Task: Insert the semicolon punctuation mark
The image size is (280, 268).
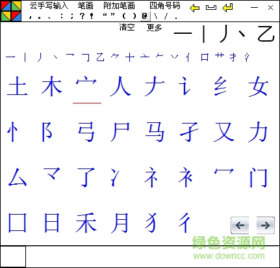Action: [x=72, y=16]
